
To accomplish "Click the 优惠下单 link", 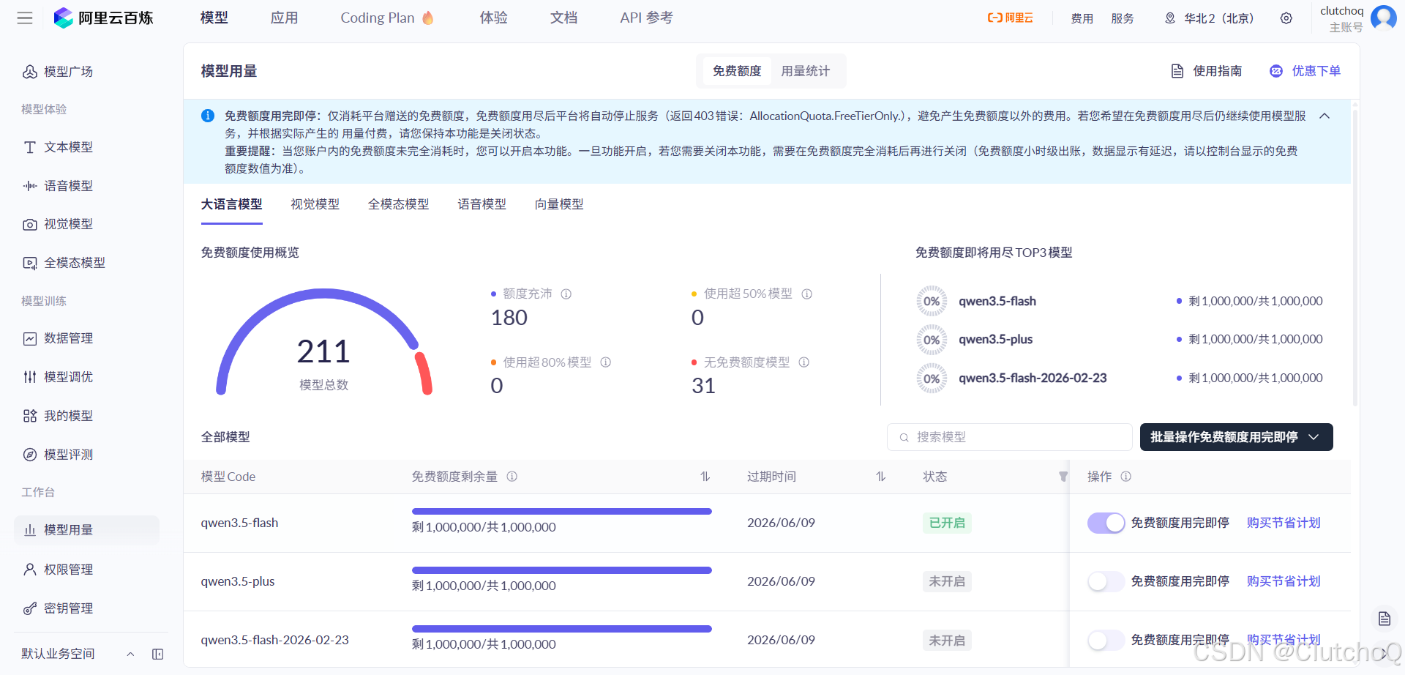I will coord(1316,71).
